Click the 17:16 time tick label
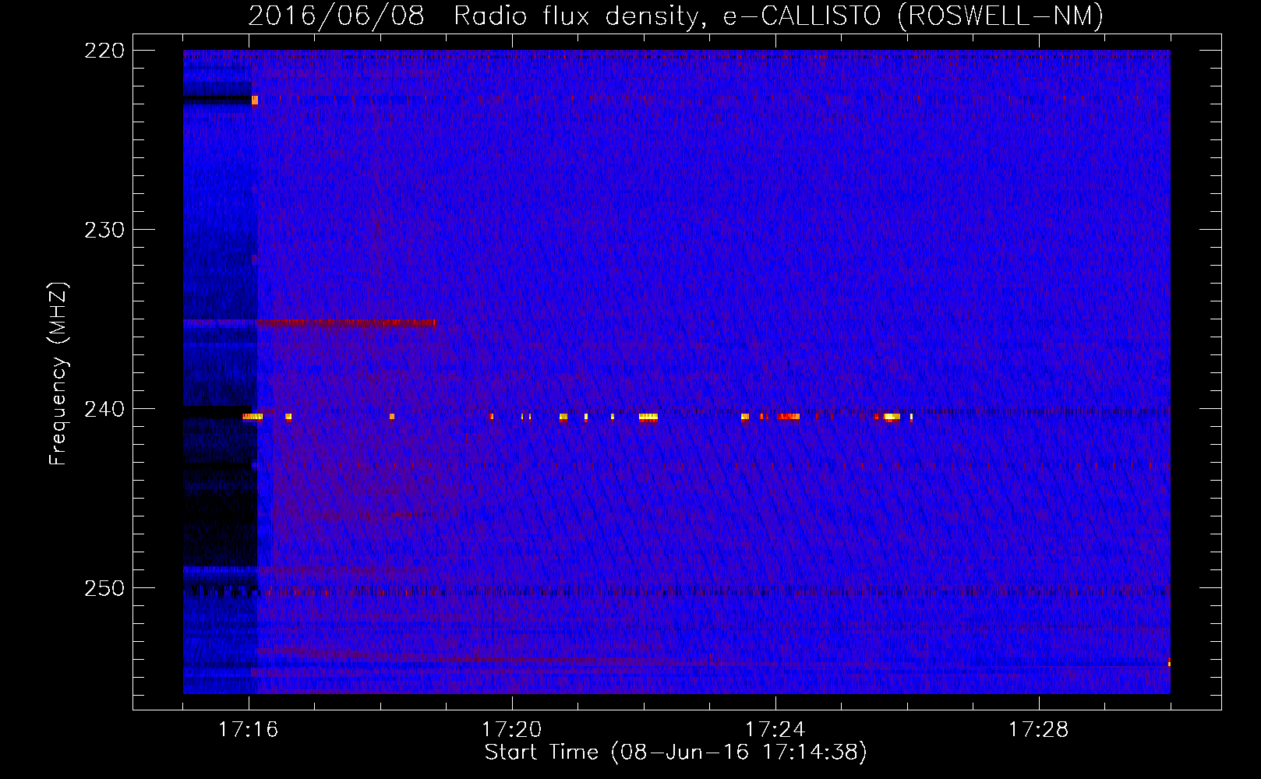1261x779 pixels. [x=249, y=729]
